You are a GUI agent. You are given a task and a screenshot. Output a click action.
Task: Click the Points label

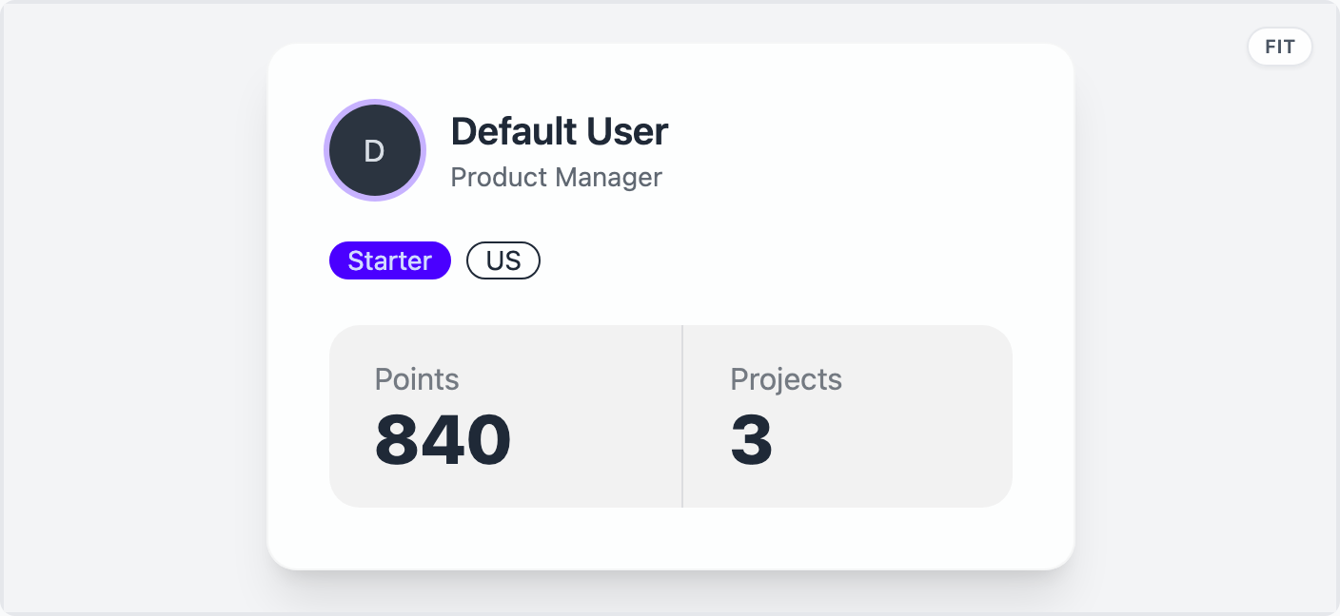point(417,379)
